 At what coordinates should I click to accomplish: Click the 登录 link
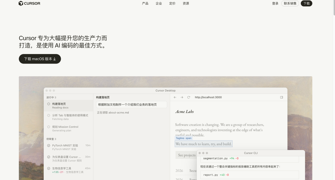[x=275, y=3]
